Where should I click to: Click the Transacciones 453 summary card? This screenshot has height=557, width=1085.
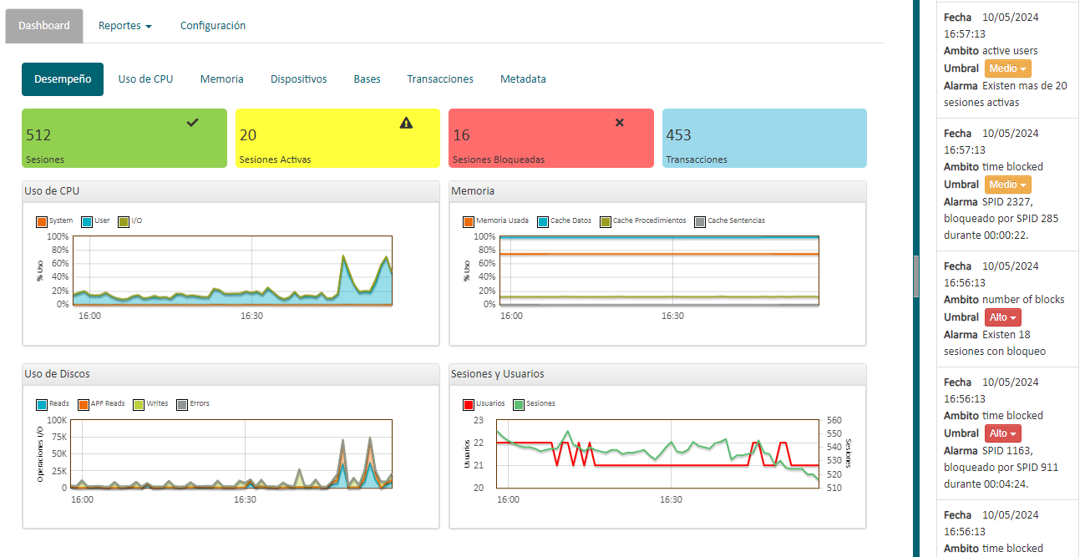tap(764, 139)
